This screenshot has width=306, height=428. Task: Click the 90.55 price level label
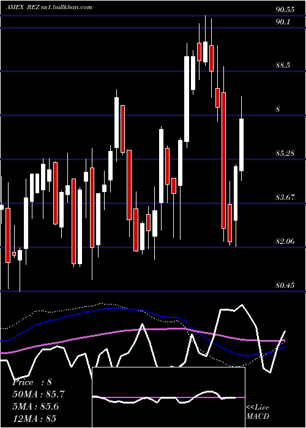(285, 10)
